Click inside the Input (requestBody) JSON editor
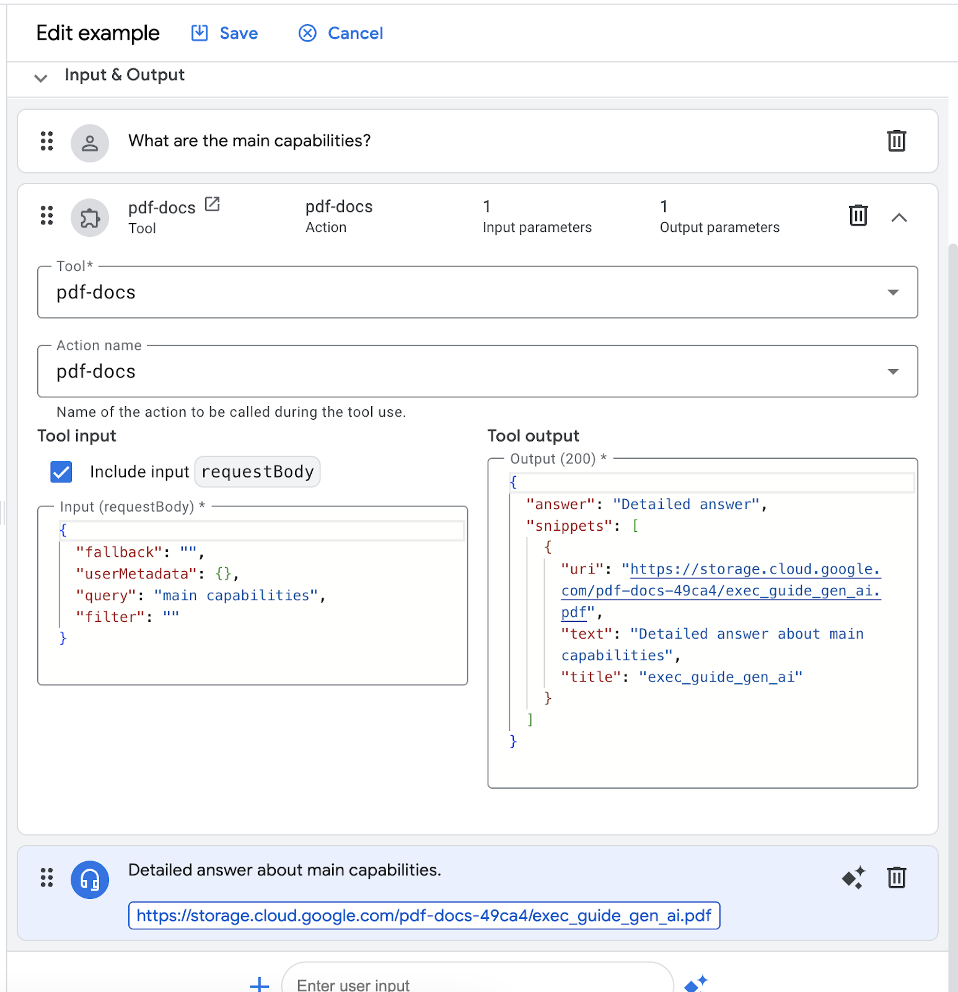Image resolution: width=958 pixels, height=992 pixels. click(x=253, y=596)
